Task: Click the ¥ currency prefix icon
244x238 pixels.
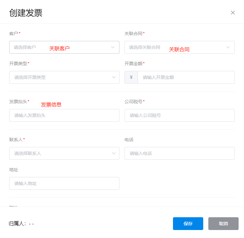Action: pyautogui.click(x=131, y=77)
